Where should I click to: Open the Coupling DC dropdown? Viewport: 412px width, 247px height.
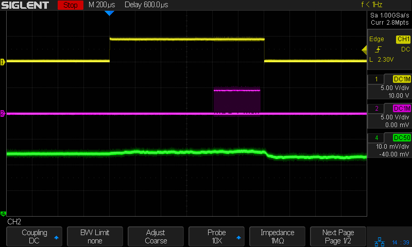[34, 237]
